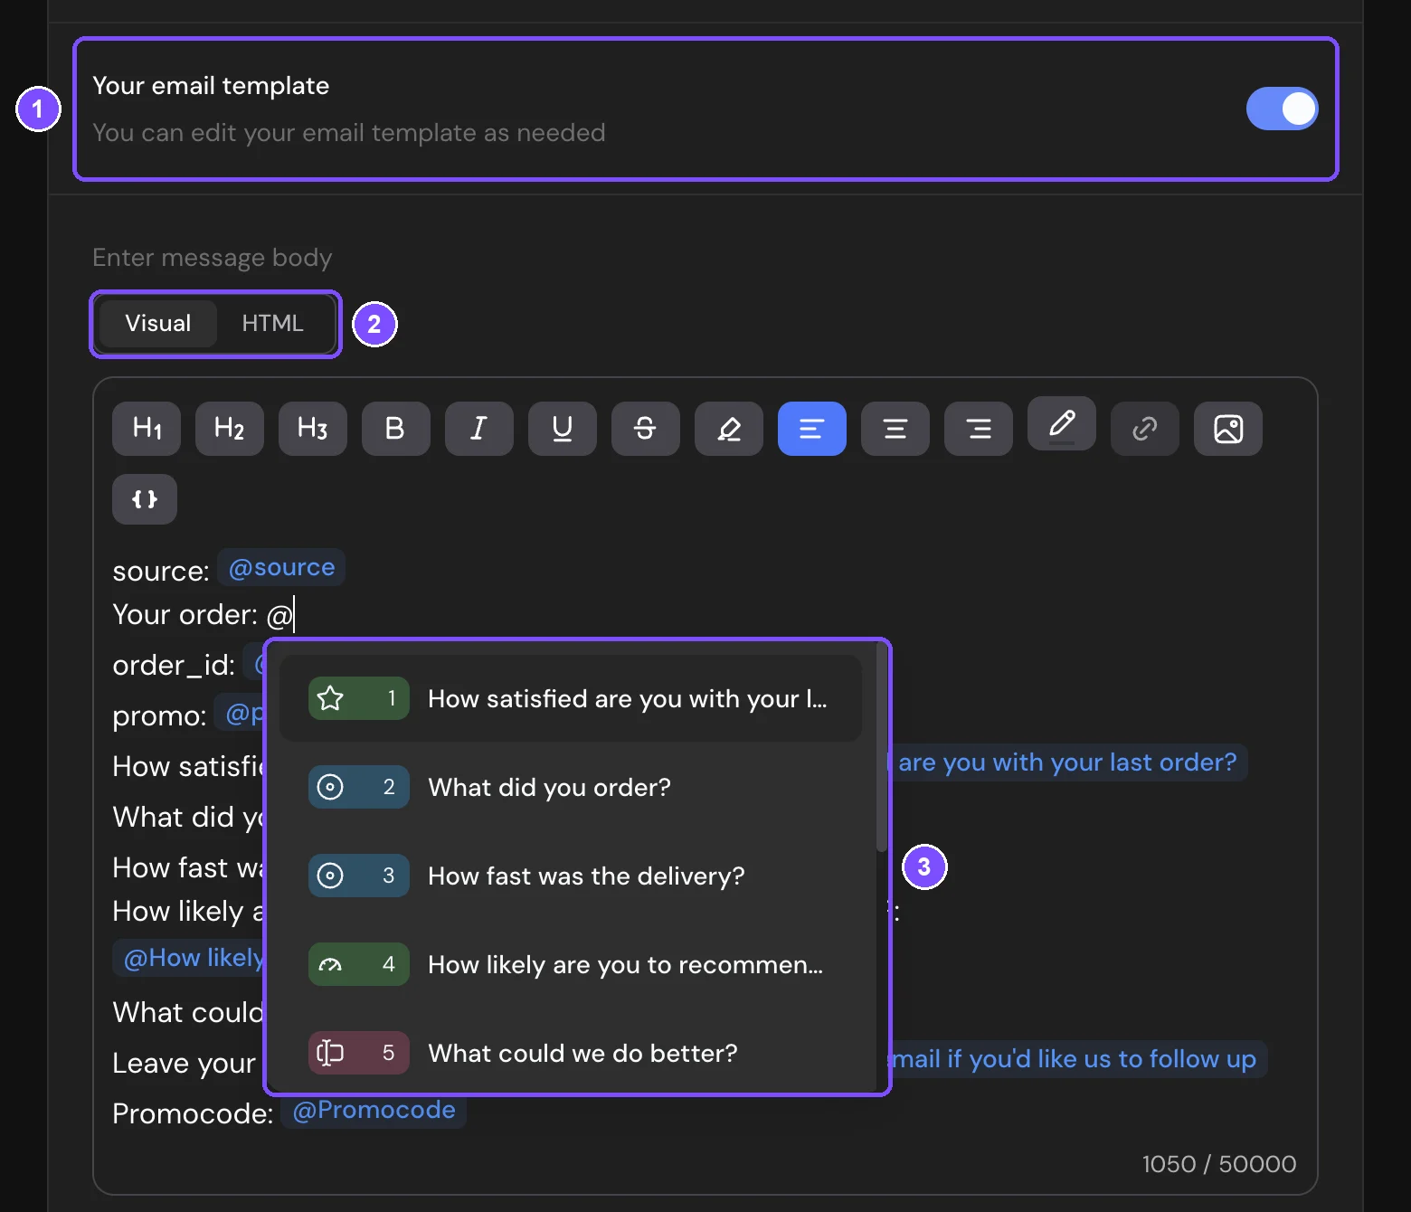The image size is (1411, 1212).
Task: Click the '1050 / 50000' character counter
Action: tap(1219, 1164)
